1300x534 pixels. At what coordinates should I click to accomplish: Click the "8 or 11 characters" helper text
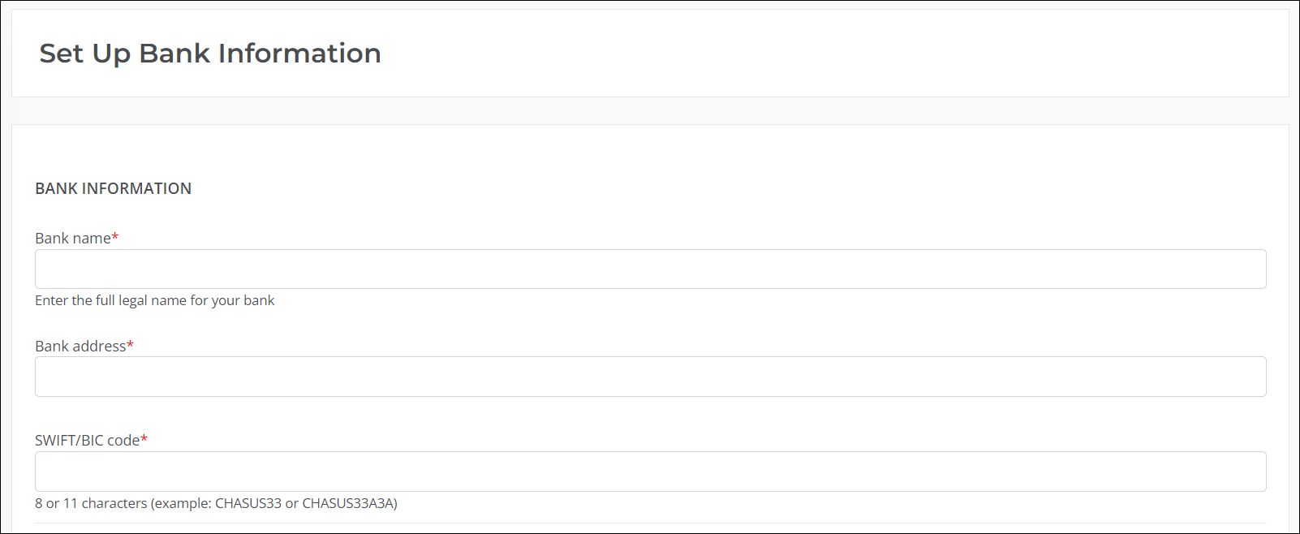[x=91, y=503]
